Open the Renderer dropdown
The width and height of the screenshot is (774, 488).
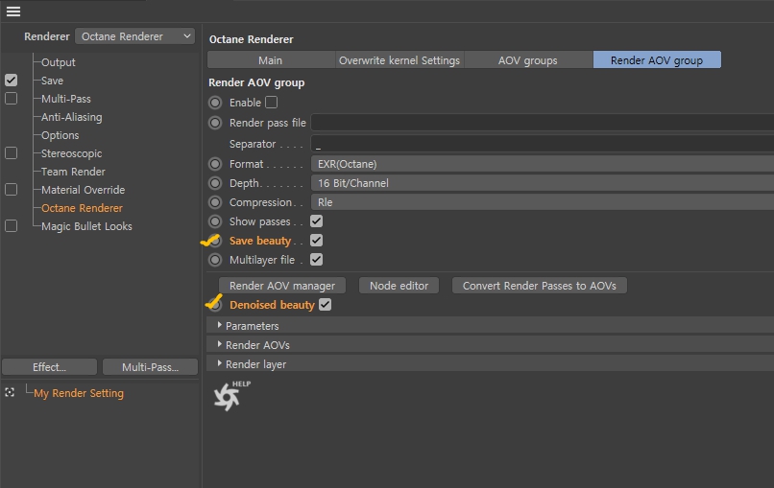[x=134, y=36]
